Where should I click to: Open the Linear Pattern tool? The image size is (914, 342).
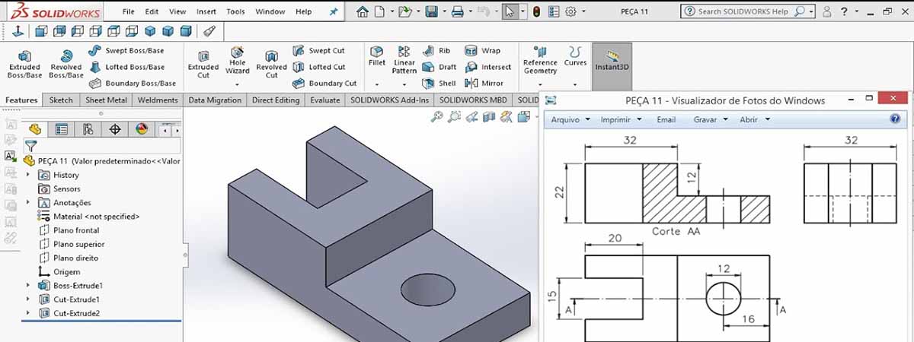(x=404, y=60)
